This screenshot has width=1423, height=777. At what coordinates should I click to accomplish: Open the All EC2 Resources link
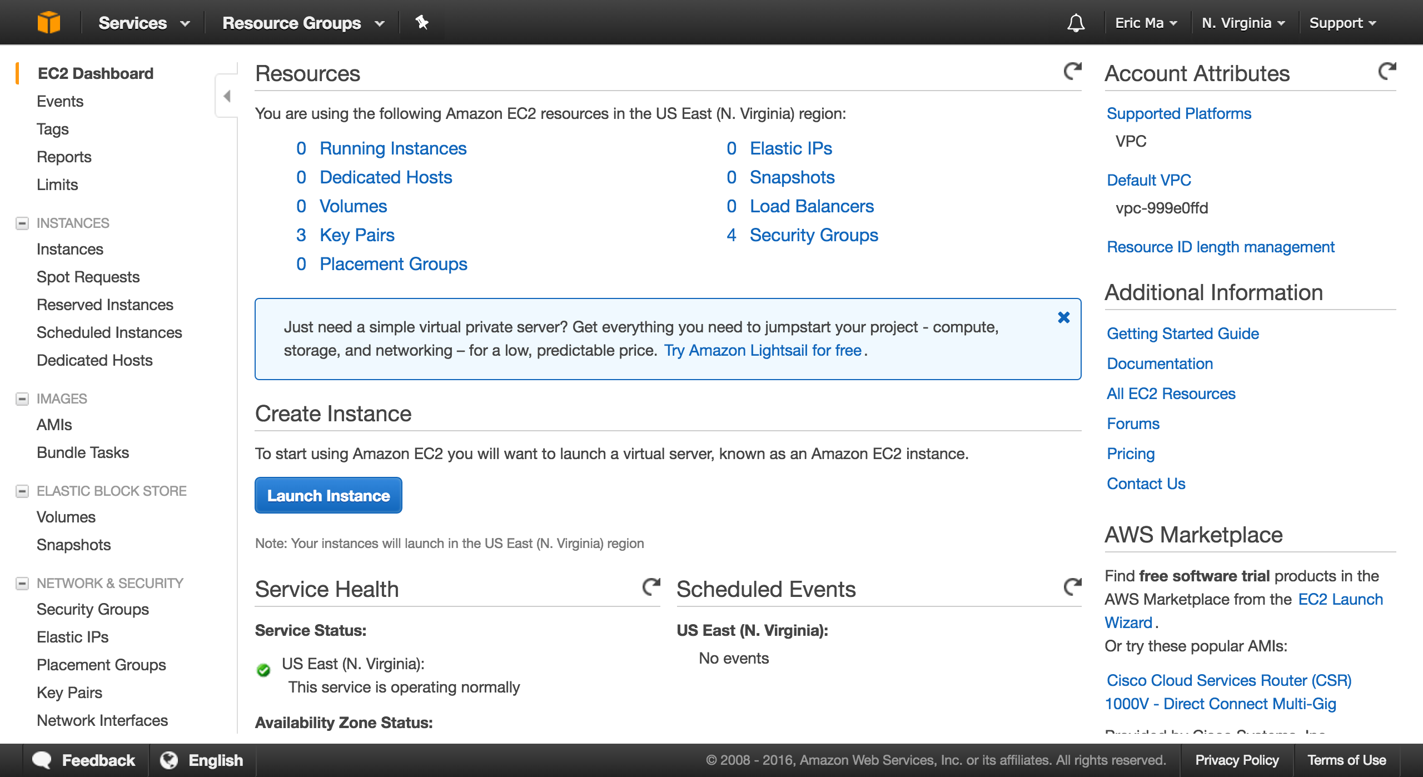pos(1171,394)
